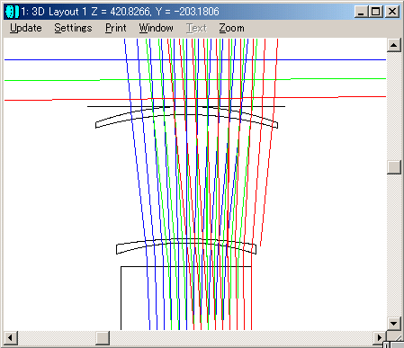Maximize the 3D Layout window
Viewport: 404px width, 348px height.
[375, 12]
